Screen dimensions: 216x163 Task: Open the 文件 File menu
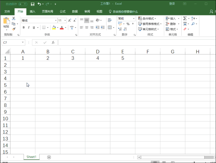click(7, 11)
